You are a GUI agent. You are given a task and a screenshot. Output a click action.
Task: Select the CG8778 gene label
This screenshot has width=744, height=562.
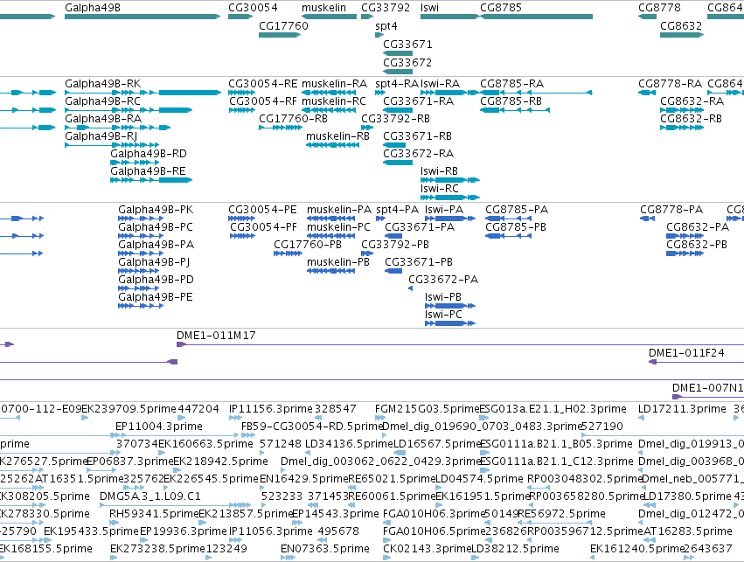(659, 8)
